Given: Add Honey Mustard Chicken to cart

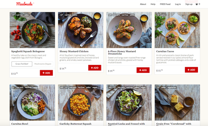Looking at the screenshot, I should point(95,68).
